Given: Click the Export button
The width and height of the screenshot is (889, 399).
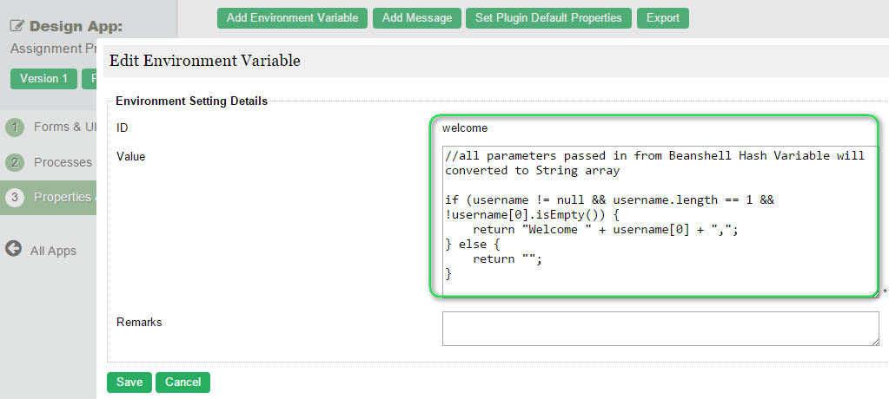Looking at the screenshot, I should point(663,17).
